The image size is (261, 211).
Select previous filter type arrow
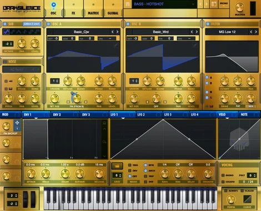tap(251, 32)
